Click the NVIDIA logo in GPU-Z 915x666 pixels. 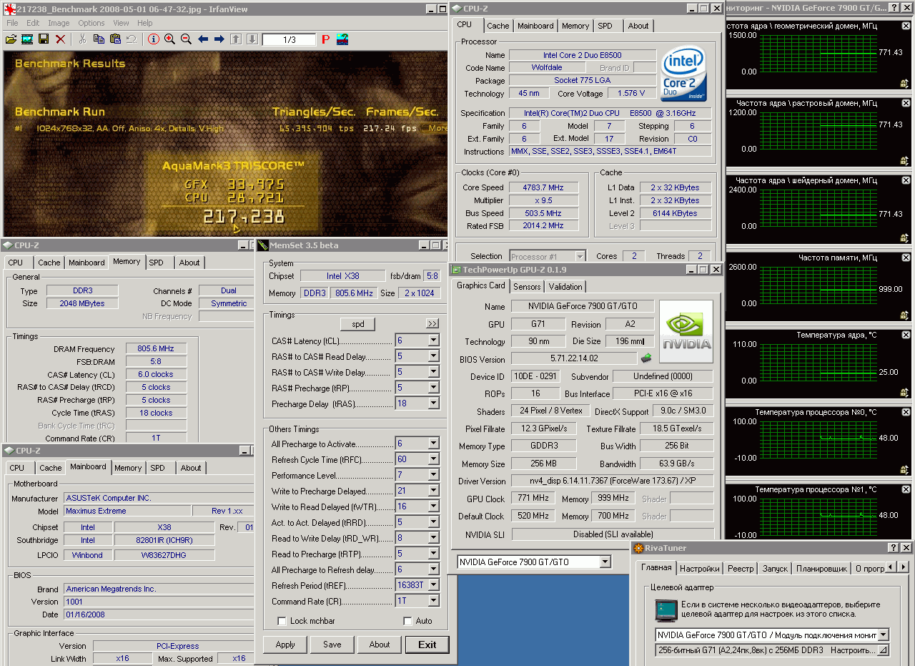point(686,331)
